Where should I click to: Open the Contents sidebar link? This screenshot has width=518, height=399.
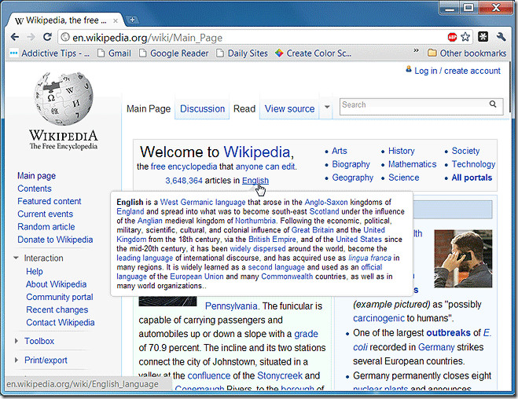[x=35, y=189]
